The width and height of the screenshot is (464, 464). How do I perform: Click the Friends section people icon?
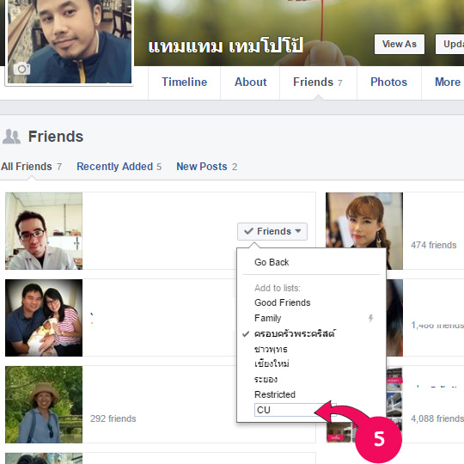11,137
